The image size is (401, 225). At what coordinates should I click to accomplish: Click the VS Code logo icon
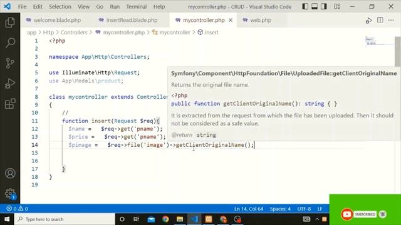click(7, 6)
